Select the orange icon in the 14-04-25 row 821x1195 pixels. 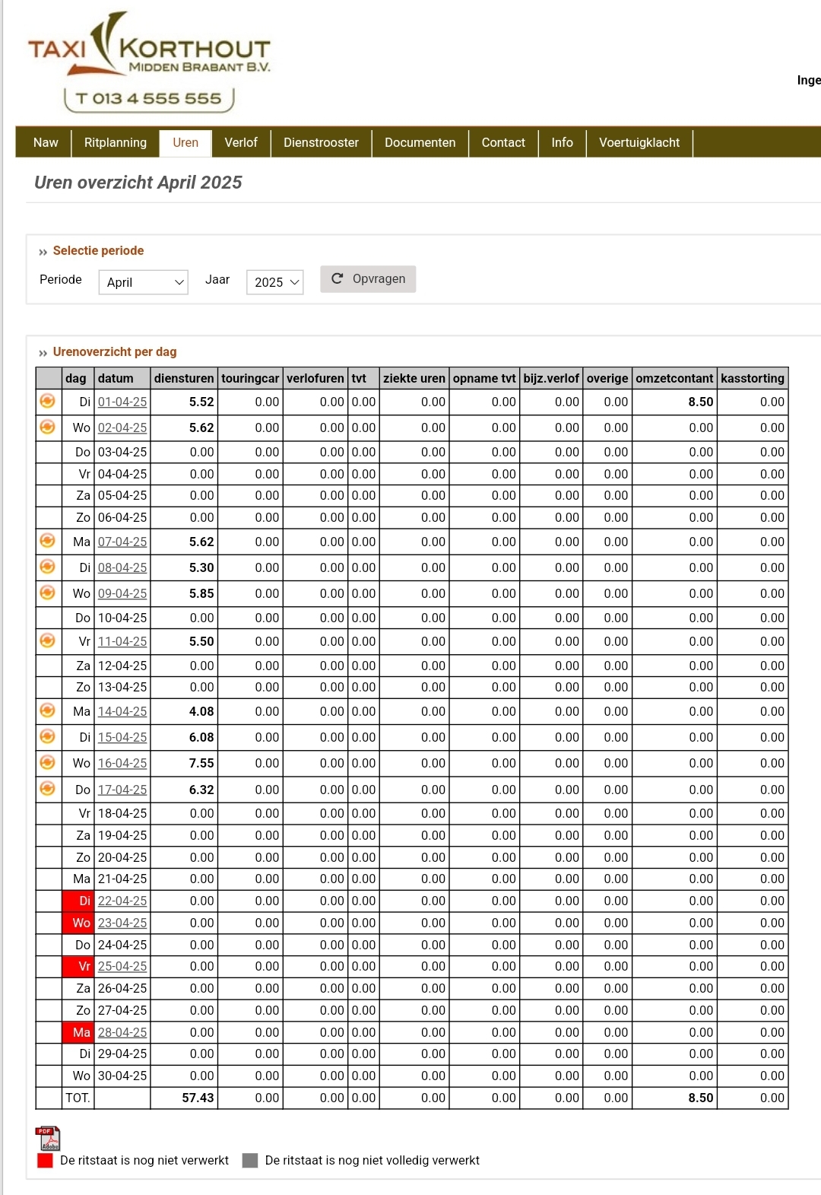tap(47, 710)
